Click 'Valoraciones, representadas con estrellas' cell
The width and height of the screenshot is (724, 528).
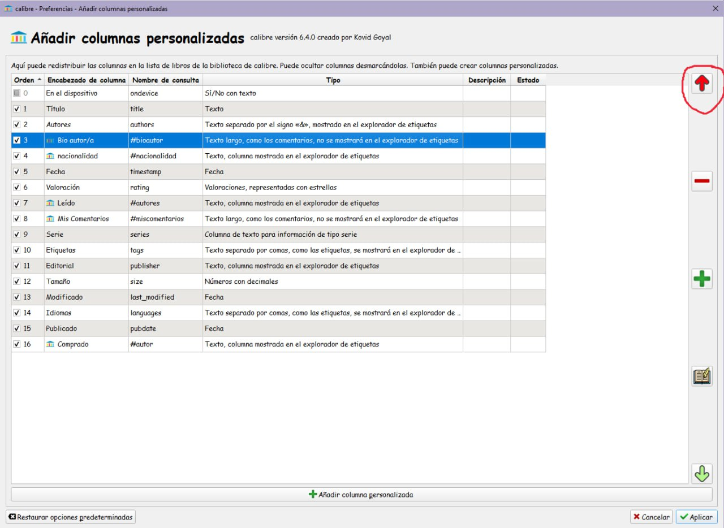pos(333,187)
